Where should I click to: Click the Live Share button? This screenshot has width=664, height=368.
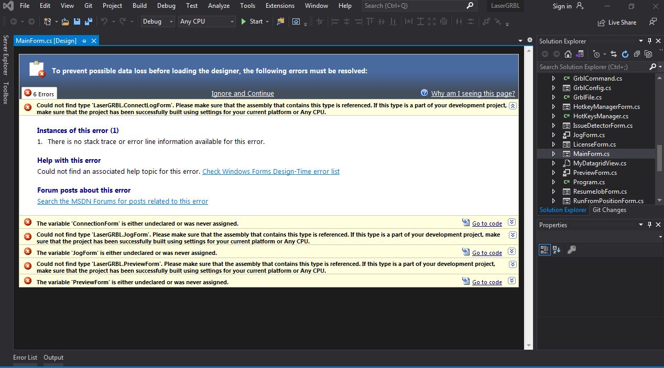[x=617, y=23]
